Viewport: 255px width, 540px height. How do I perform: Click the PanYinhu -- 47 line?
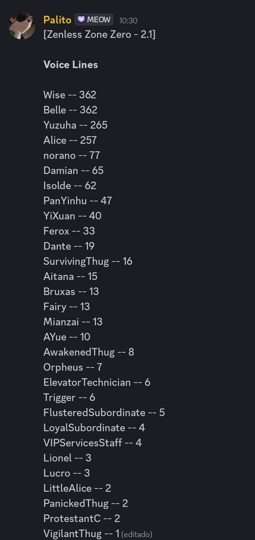click(x=78, y=201)
